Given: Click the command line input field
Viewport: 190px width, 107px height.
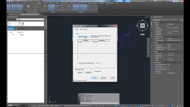Looking at the screenshot, I should (x=99, y=103).
